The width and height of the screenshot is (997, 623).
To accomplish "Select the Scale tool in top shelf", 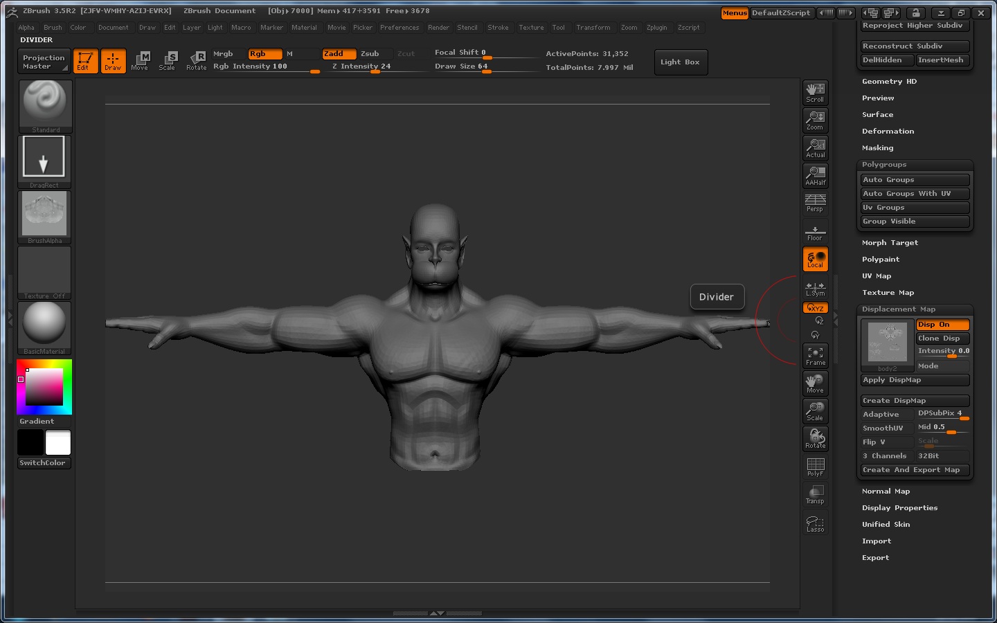I will click(167, 61).
